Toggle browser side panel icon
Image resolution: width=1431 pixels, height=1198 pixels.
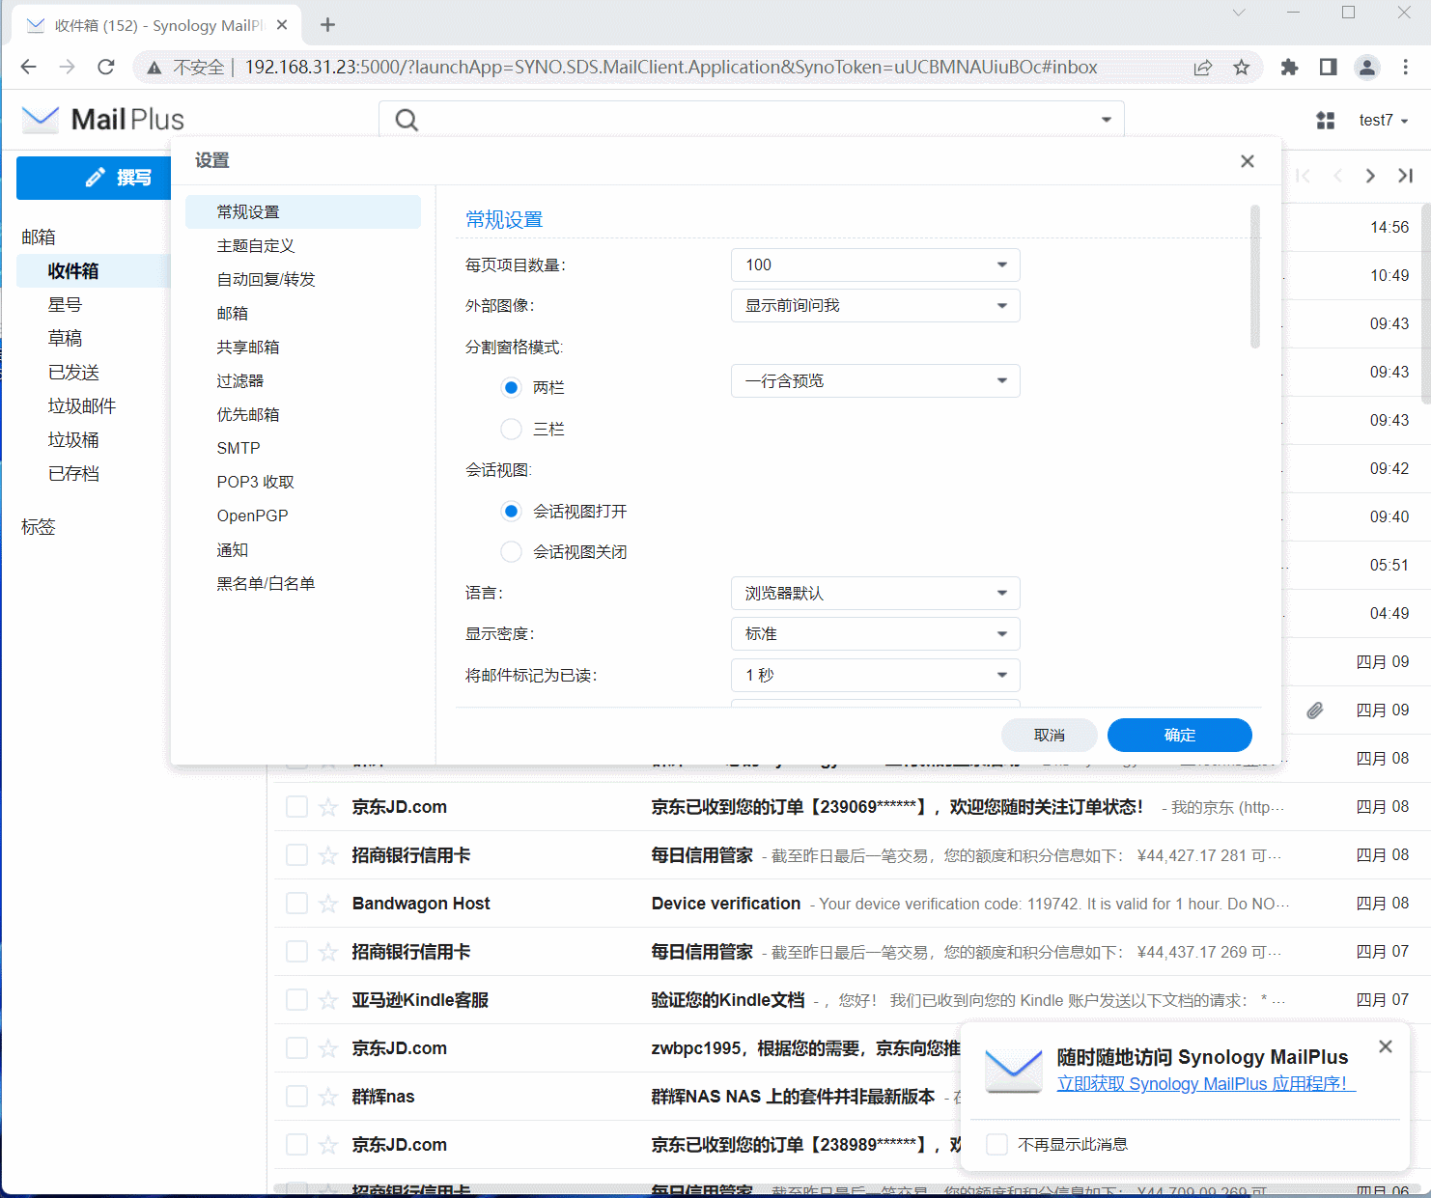(1329, 68)
